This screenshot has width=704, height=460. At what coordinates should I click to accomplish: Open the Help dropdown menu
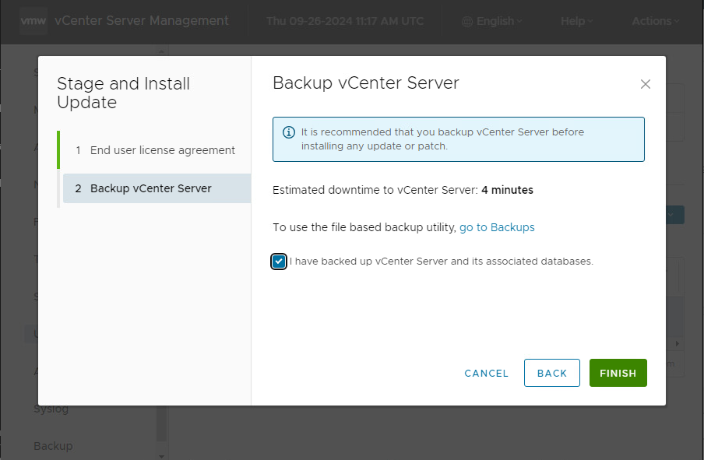577,21
